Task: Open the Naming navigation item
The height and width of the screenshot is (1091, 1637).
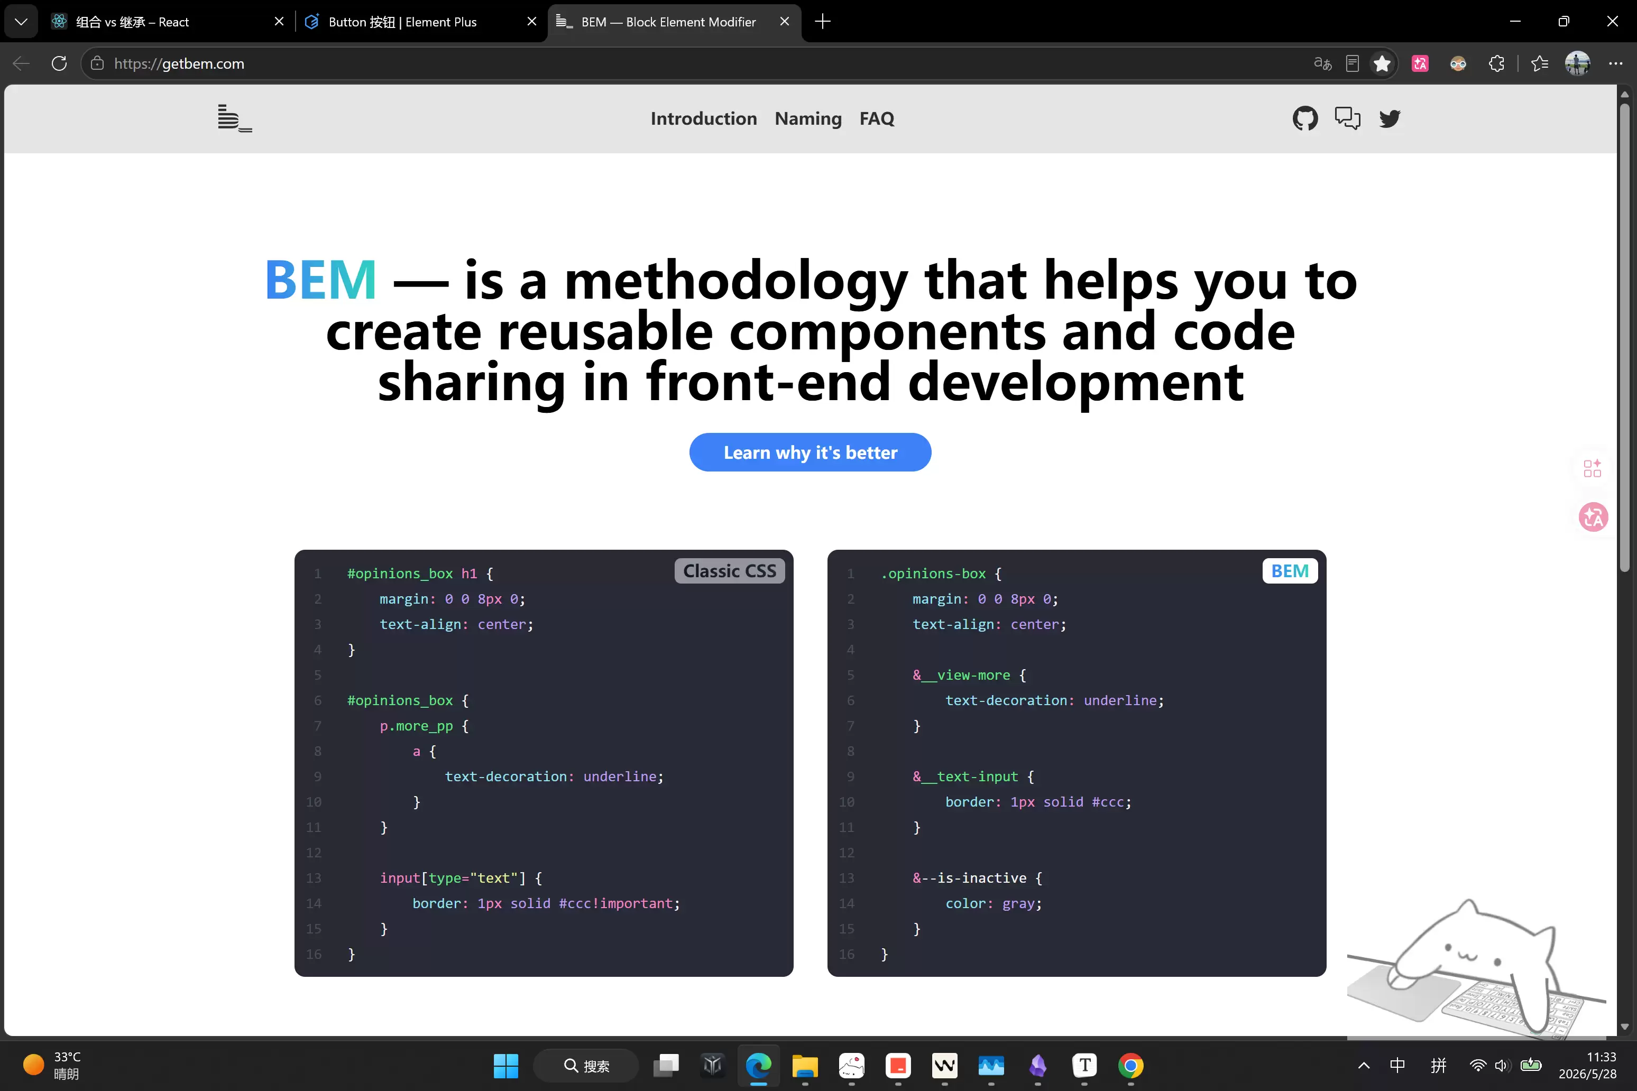Action: tap(808, 119)
